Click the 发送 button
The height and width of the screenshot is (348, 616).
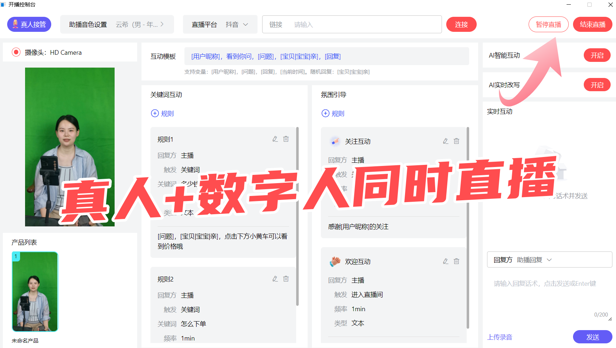coord(592,337)
